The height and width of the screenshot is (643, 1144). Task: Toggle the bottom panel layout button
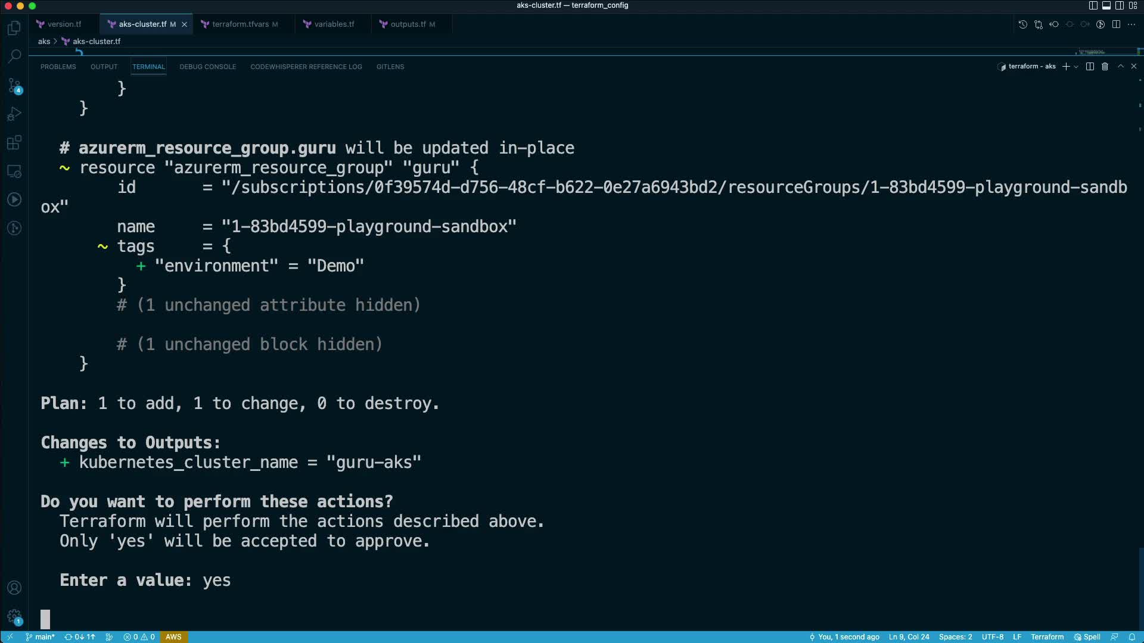1106,5
